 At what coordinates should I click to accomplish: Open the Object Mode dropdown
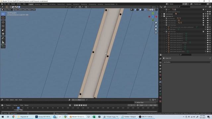point(7,10)
